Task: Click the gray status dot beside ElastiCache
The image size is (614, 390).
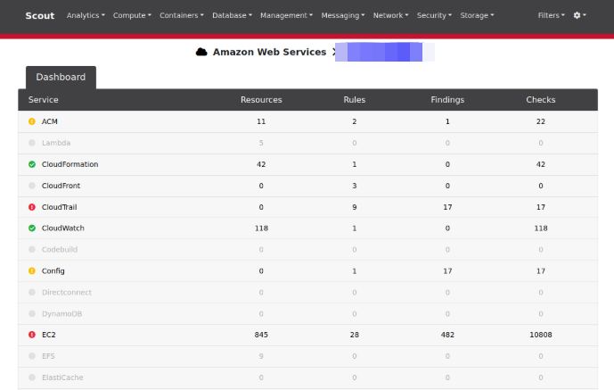Action: [x=32, y=378]
